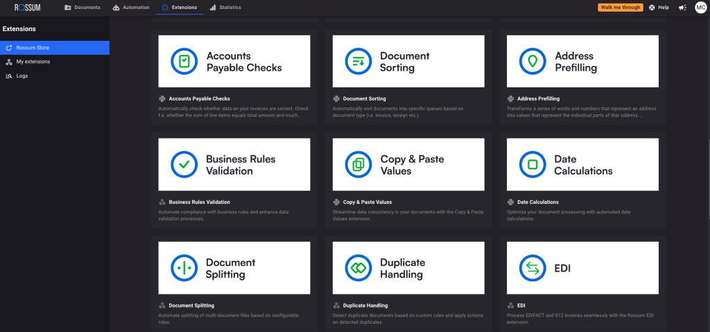Click the Document Splitting description text
Viewport: 710px width, 332px height.
229,318
